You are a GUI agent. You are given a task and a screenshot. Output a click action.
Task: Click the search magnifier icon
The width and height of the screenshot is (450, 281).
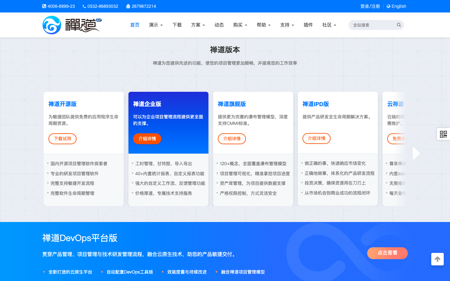[x=399, y=25]
